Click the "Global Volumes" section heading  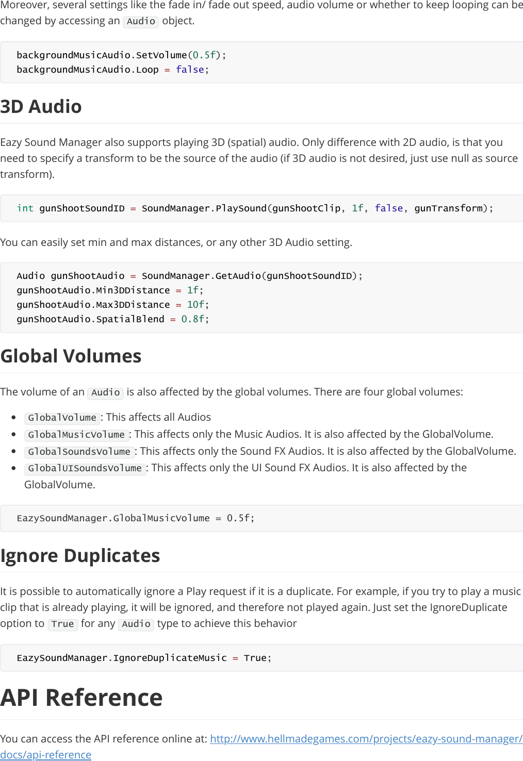coord(71,356)
